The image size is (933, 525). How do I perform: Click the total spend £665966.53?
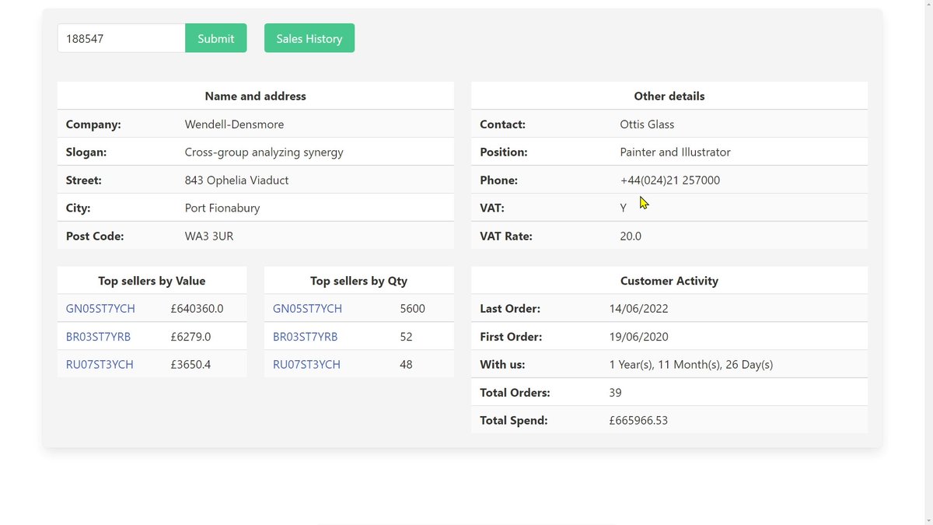(x=638, y=421)
